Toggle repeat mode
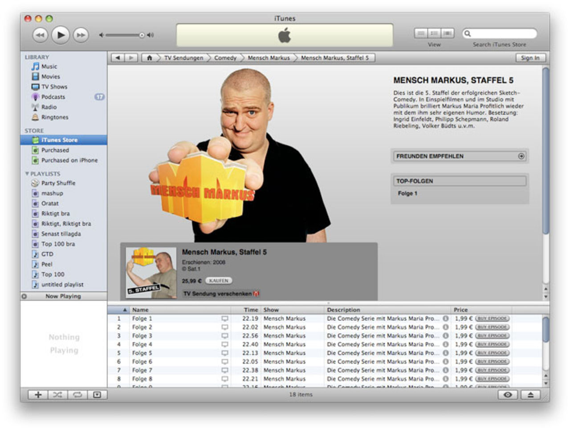Image resolution: width=570 pixels, height=430 pixels. tap(77, 395)
